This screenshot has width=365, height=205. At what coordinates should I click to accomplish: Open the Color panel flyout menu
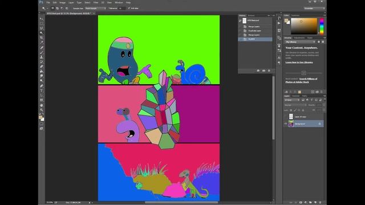coord(325,15)
